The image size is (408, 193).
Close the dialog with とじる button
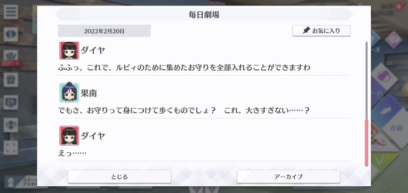pos(119,177)
